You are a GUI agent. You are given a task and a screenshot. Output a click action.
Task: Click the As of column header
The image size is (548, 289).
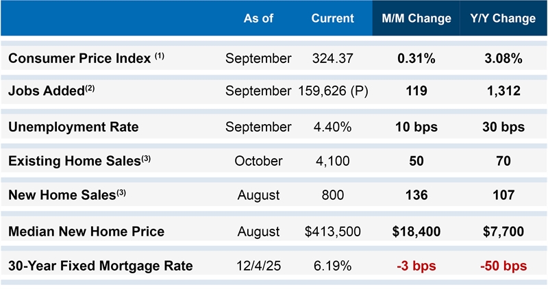point(258,18)
